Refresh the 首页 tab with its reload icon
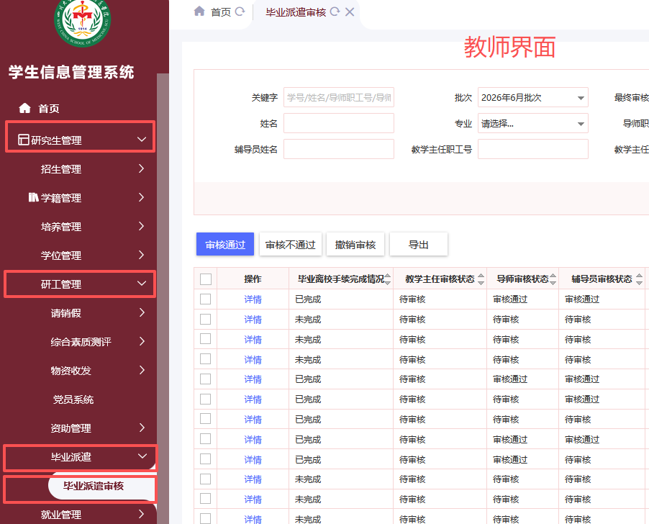Screen dimensions: 649x524 pos(240,12)
